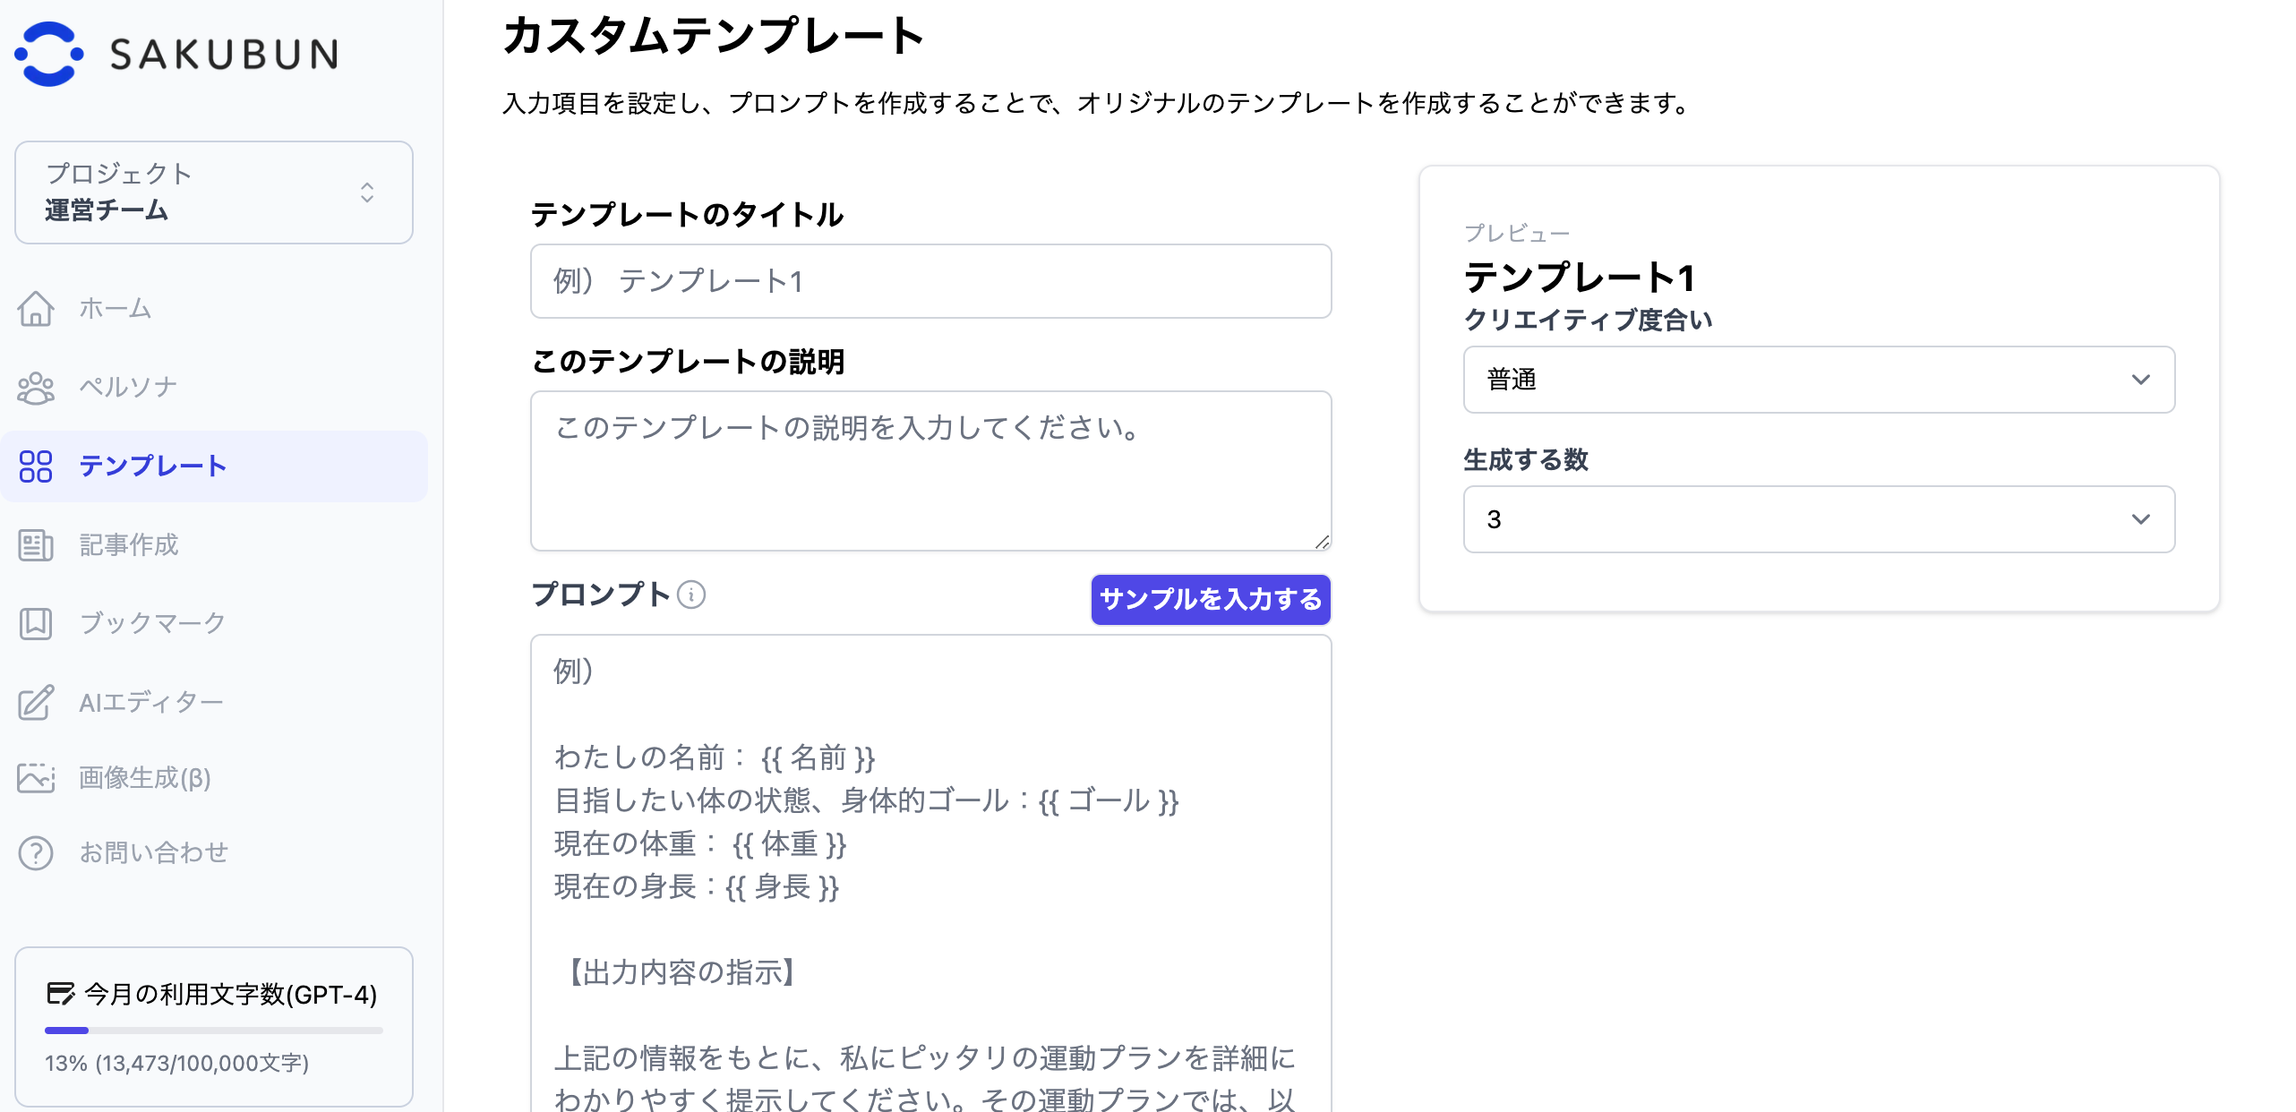Click the monthly character usage progress bar

(x=213, y=1031)
